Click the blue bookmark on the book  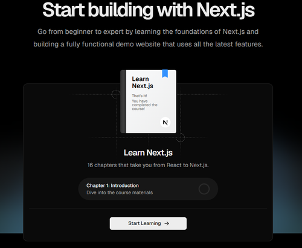[x=165, y=74]
